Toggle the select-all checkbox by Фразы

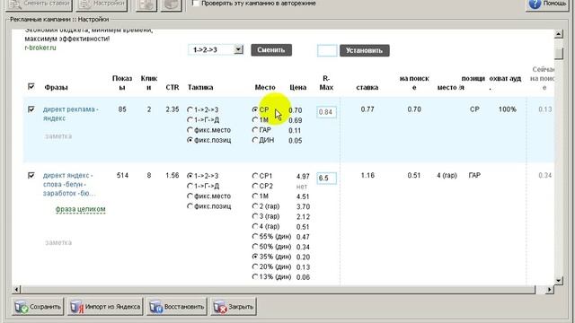pyautogui.click(x=31, y=86)
